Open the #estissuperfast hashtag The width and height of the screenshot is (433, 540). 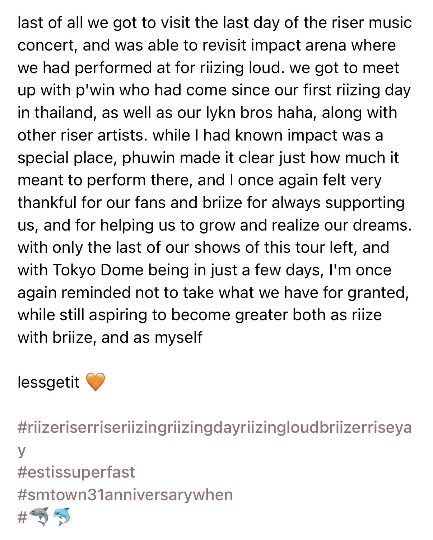(76, 472)
